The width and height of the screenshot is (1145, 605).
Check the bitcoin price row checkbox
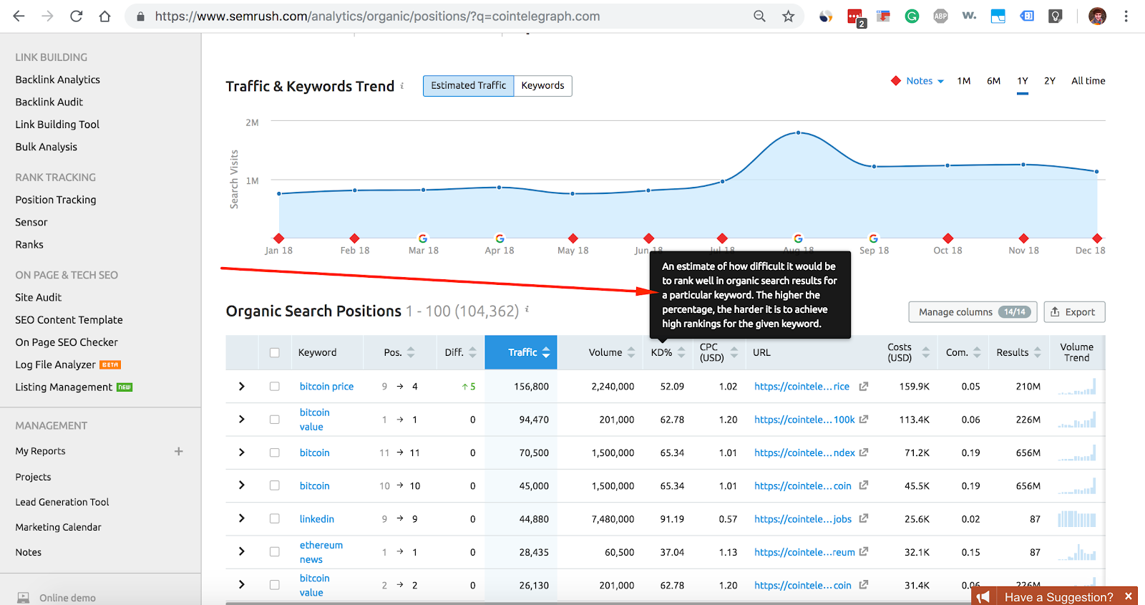click(274, 386)
